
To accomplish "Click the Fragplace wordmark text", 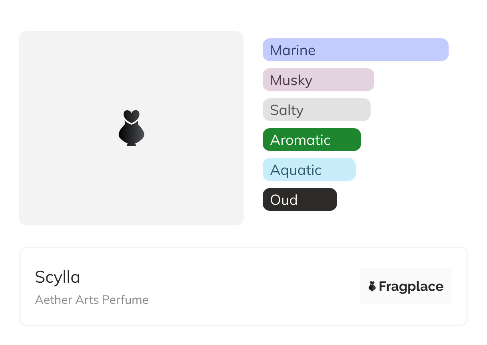I will [411, 287].
